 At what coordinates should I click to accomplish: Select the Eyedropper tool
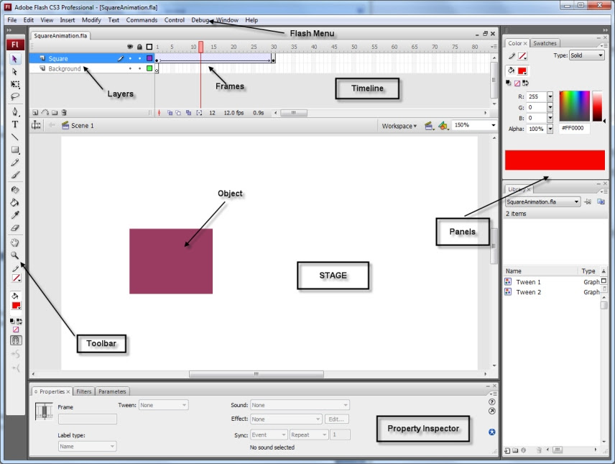(15, 215)
